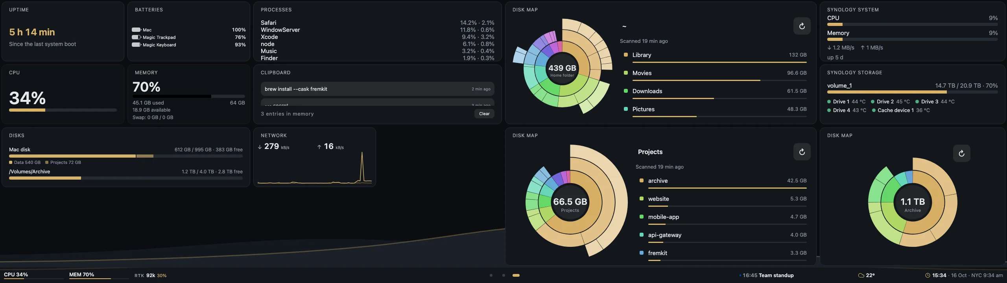Refresh the home folder (~) disk map

click(x=802, y=26)
